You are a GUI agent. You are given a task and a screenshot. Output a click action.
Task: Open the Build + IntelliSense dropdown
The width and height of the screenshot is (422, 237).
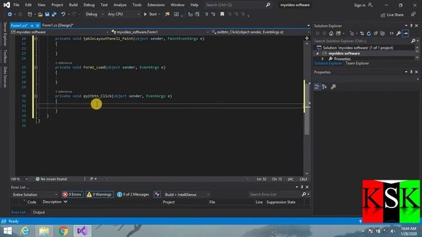[187, 195]
